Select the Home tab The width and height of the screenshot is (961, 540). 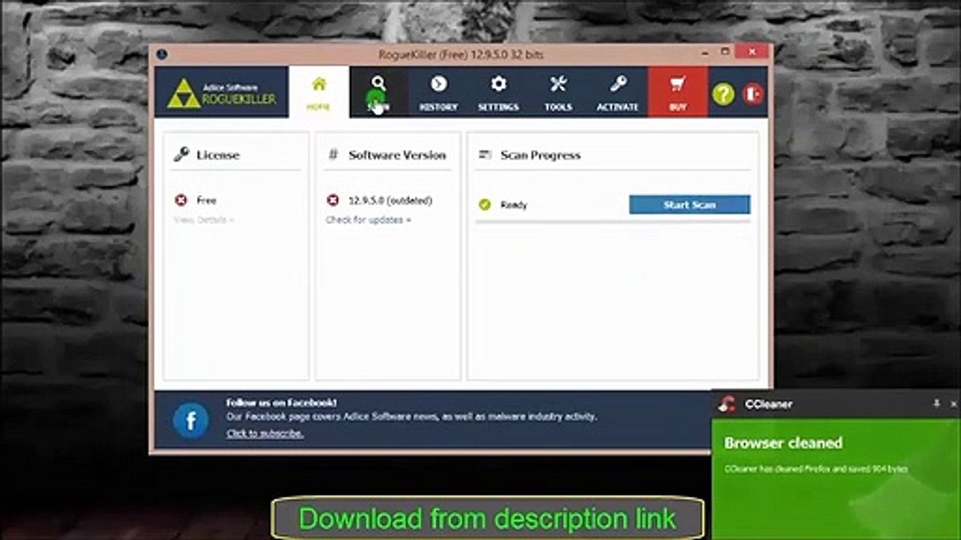point(318,92)
